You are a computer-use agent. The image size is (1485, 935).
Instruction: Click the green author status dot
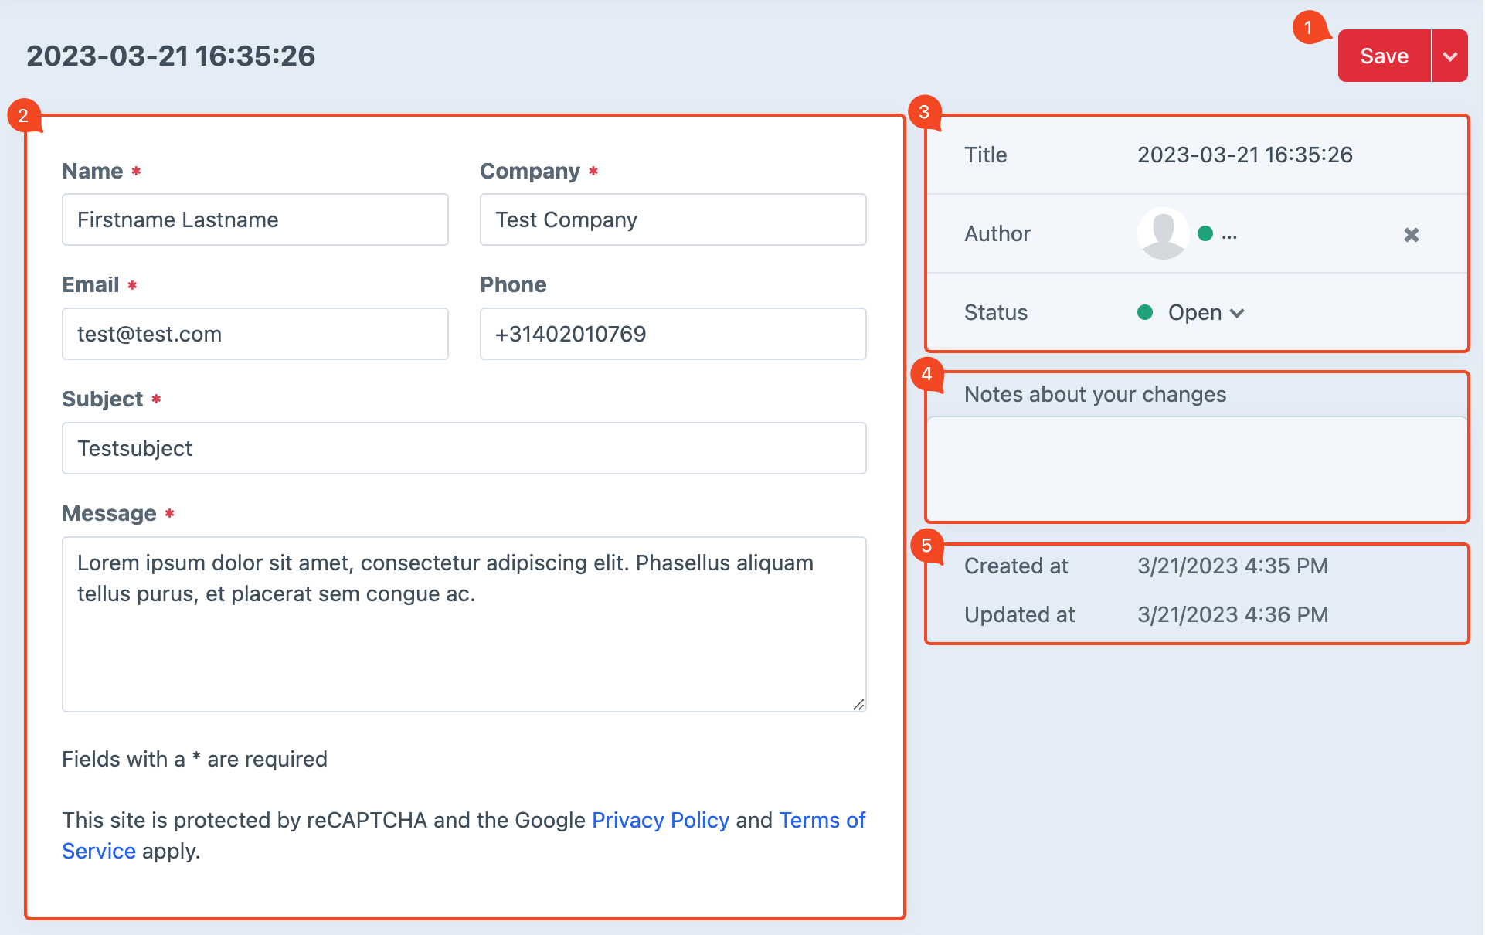pos(1205,233)
